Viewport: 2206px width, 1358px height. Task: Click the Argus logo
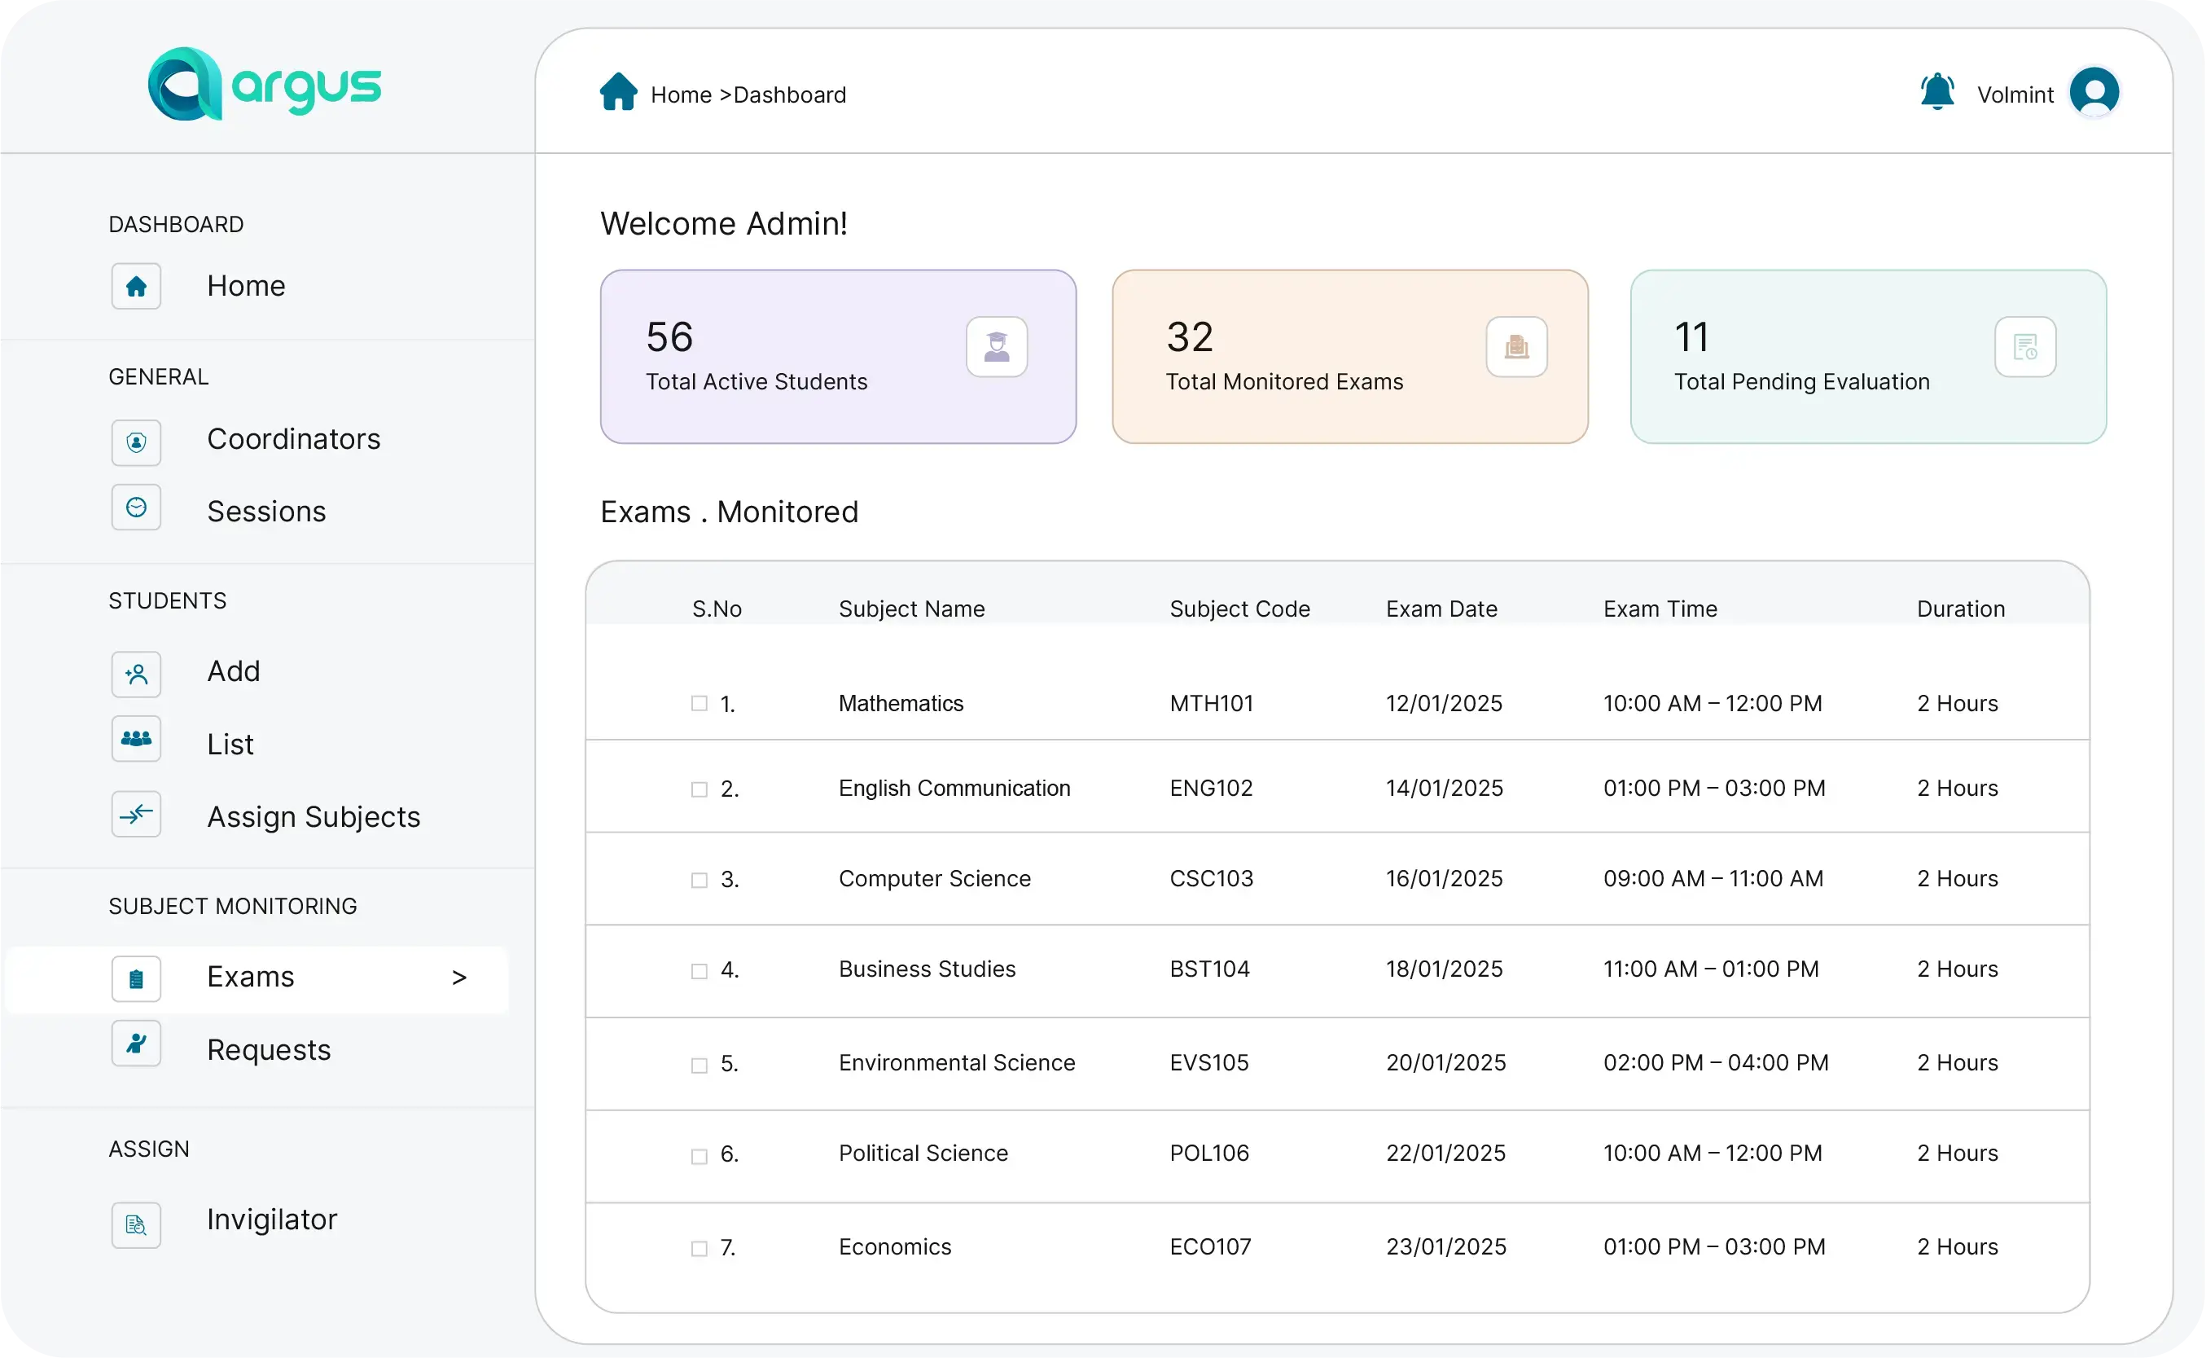265,86
